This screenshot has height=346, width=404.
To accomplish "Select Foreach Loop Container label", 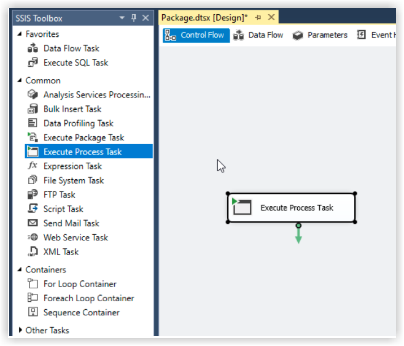I will tap(89, 298).
